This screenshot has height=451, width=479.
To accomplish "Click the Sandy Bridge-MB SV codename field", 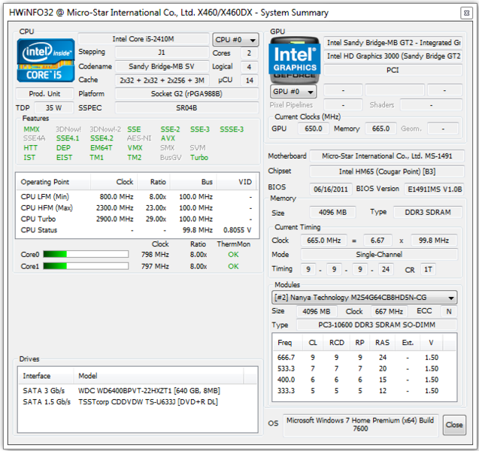I will click(162, 66).
